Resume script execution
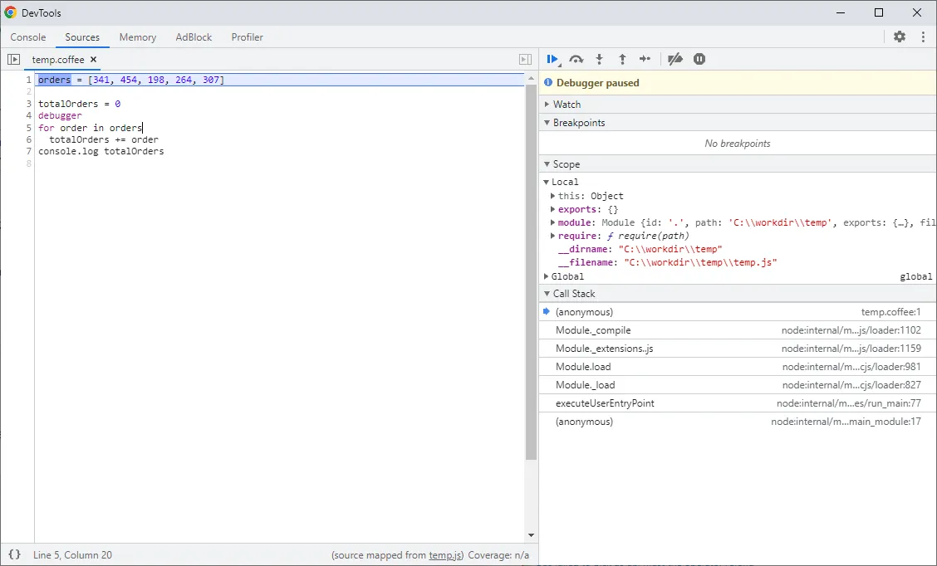This screenshot has height=566, width=937. [x=552, y=59]
